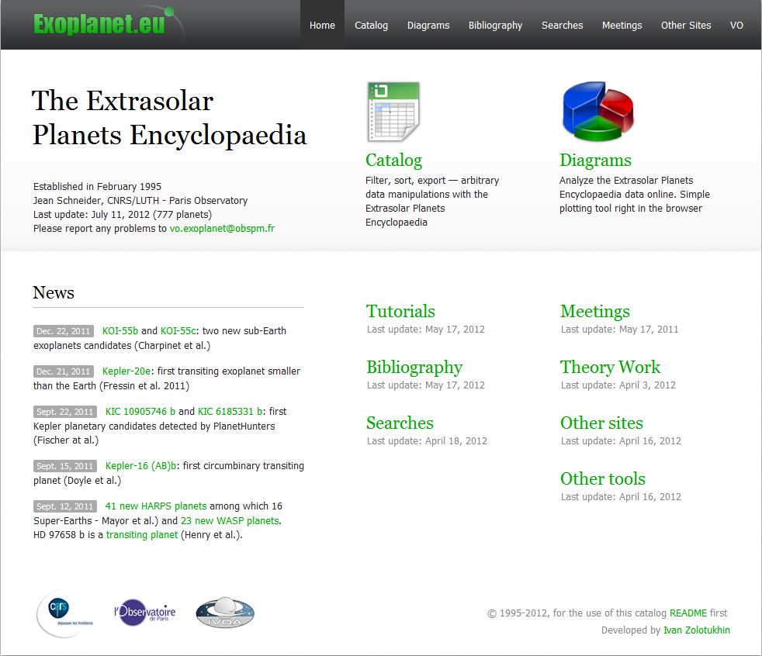This screenshot has width=762, height=656.
Task: Select VO in the top navigation
Action: [736, 26]
